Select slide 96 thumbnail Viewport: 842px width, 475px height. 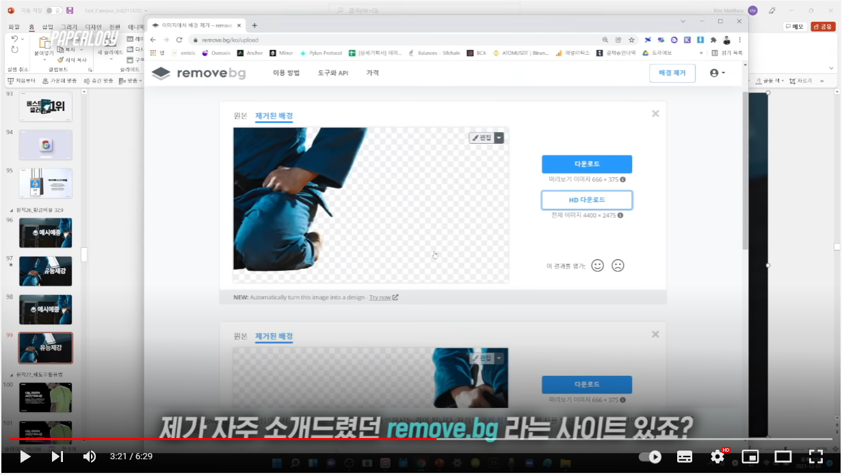coord(46,233)
